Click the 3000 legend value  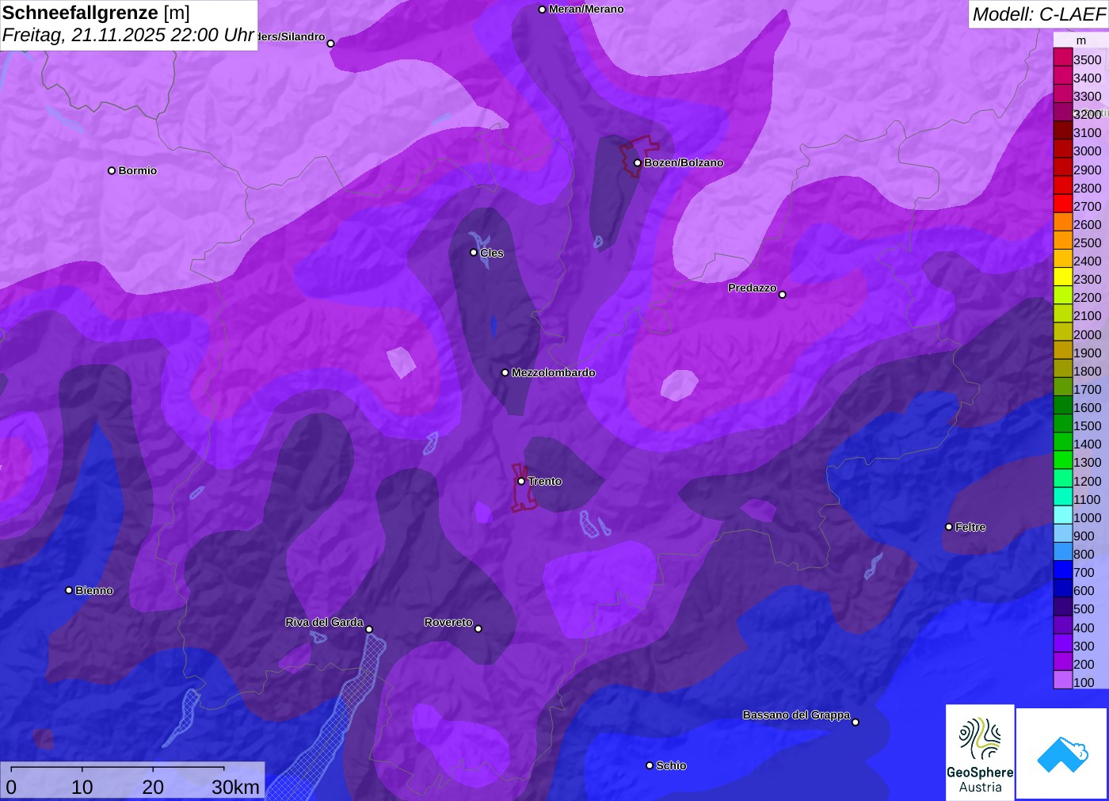point(1087,151)
